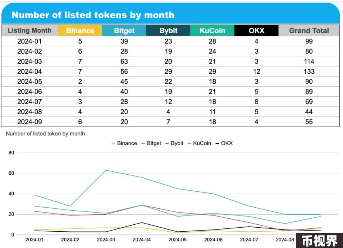
Task: Click the 2024-03 label on the chart x-axis
Action: coord(106,240)
